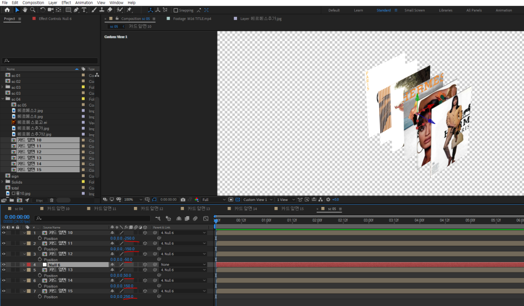Toggle Position stopwatch for 카드 앞면 15
The width and height of the screenshot is (524, 306).
click(40, 296)
